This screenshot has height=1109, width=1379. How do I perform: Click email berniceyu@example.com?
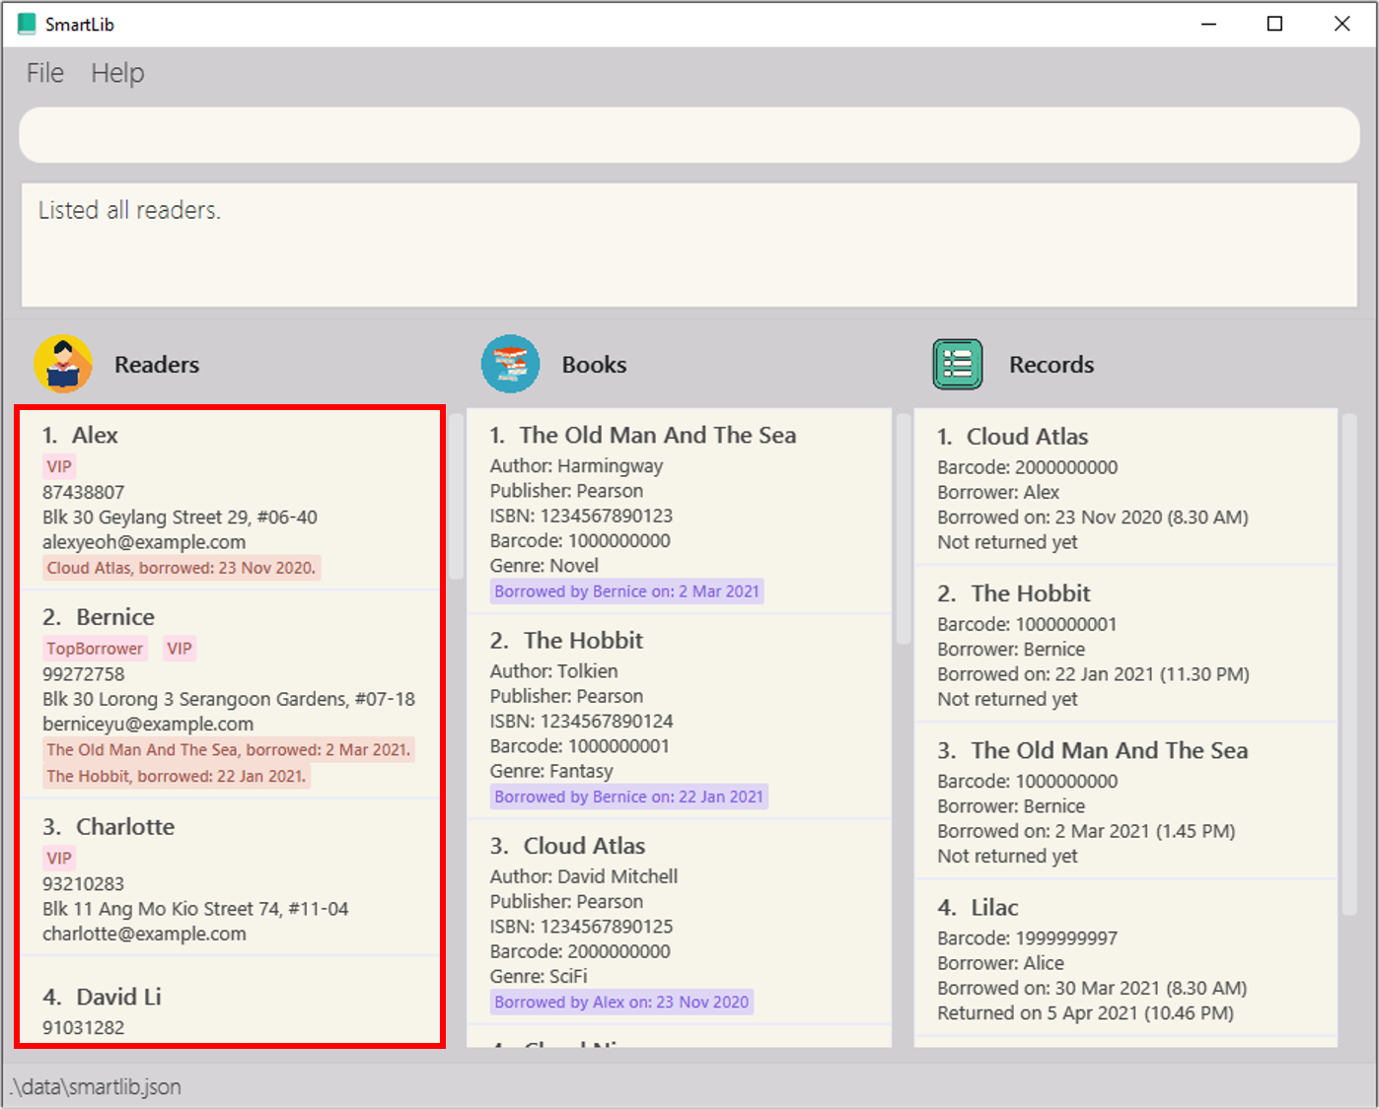(148, 724)
